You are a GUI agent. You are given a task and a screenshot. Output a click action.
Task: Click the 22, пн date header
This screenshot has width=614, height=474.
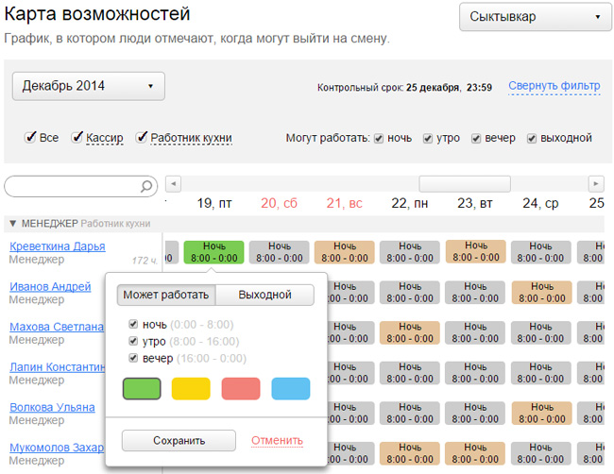pyautogui.click(x=410, y=203)
